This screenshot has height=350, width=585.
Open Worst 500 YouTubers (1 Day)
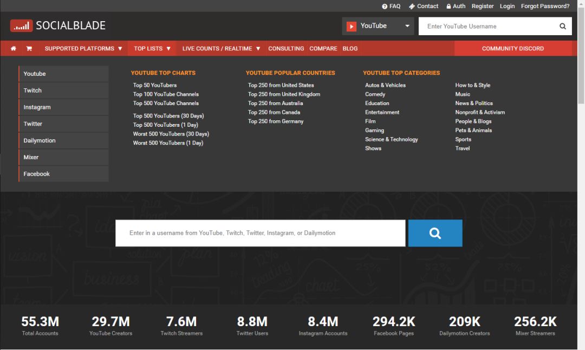pos(168,142)
